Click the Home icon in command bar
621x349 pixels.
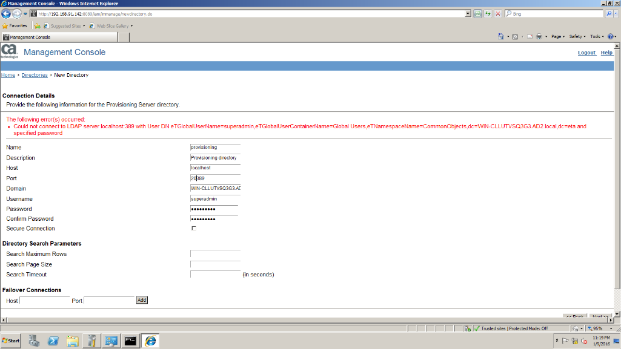[501, 36]
